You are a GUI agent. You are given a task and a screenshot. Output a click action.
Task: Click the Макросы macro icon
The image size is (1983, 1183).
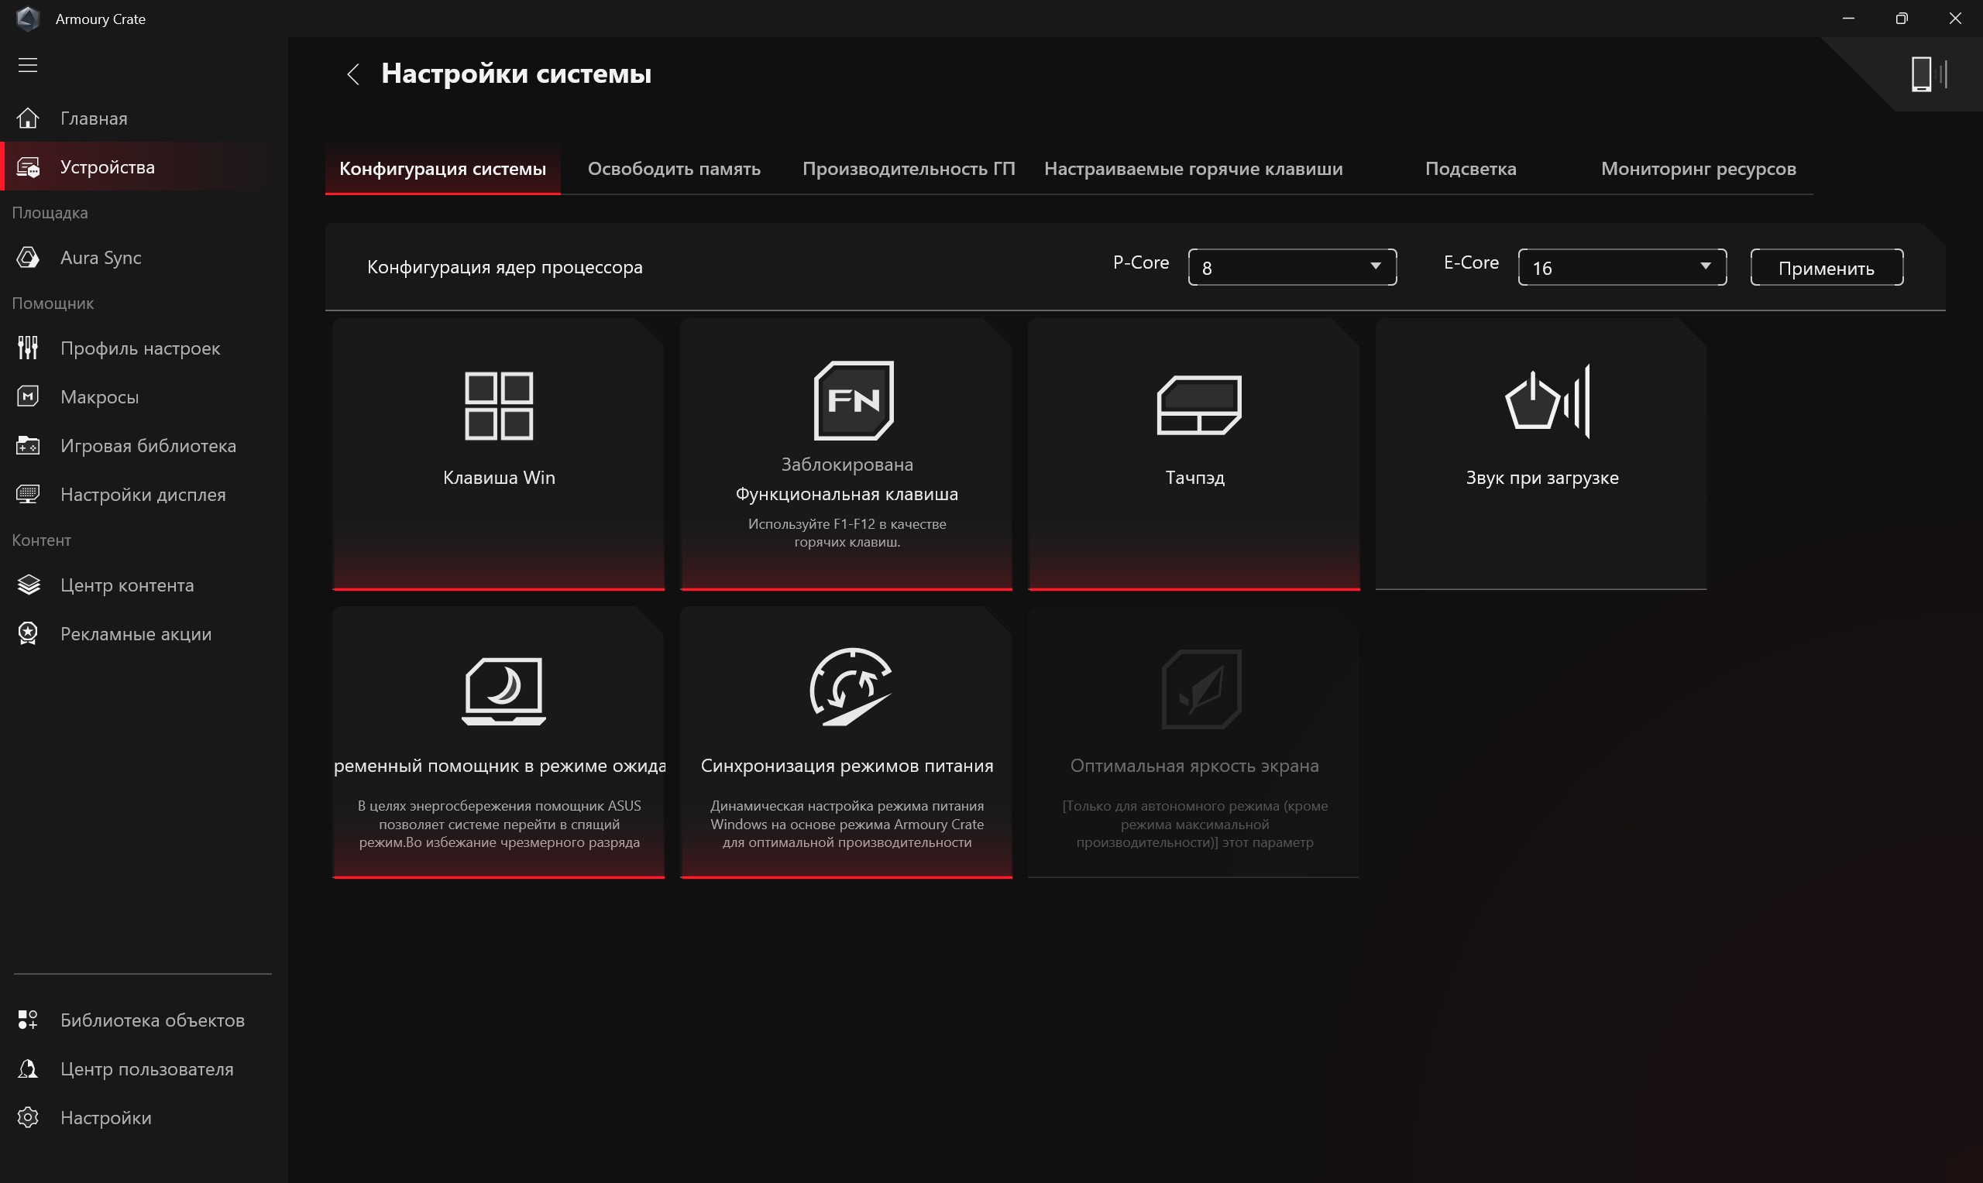(x=28, y=396)
